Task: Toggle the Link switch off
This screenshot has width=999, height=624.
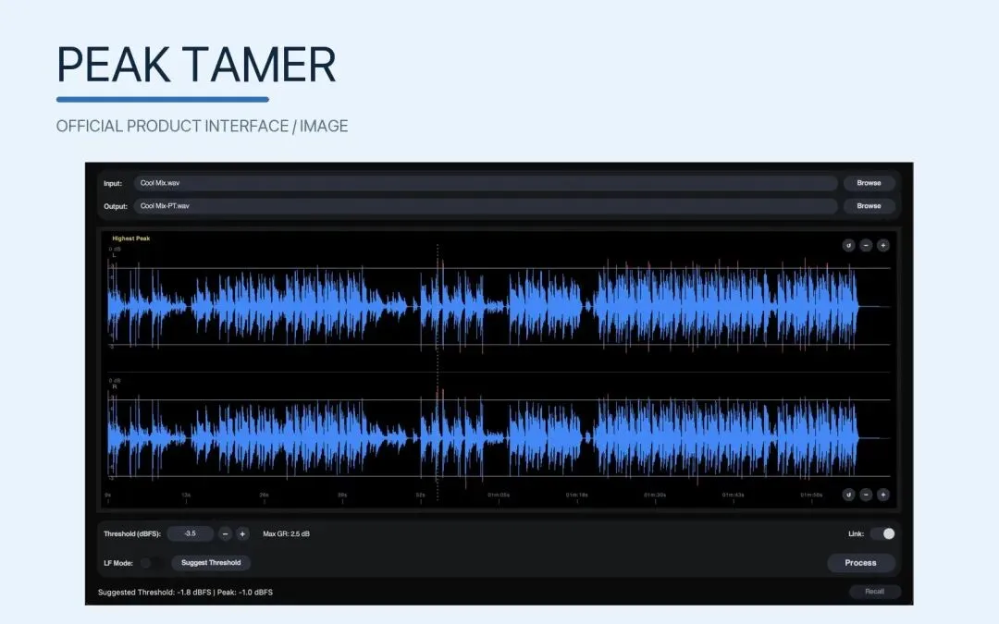Action: 883,533
